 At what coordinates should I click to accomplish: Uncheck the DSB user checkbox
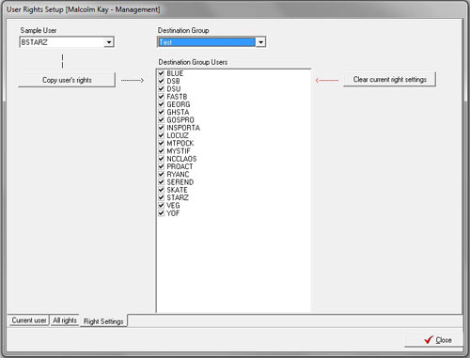[x=162, y=81]
